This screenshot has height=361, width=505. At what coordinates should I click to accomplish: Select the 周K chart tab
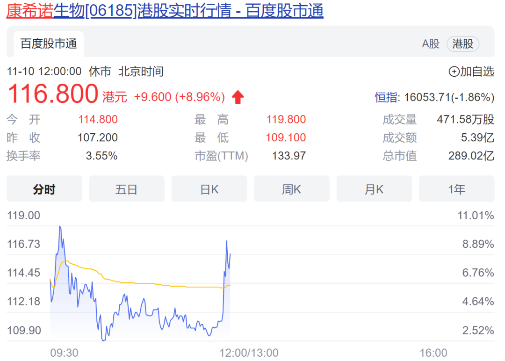point(292,189)
